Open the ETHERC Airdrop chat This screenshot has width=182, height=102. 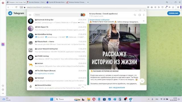click(x=57, y=58)
